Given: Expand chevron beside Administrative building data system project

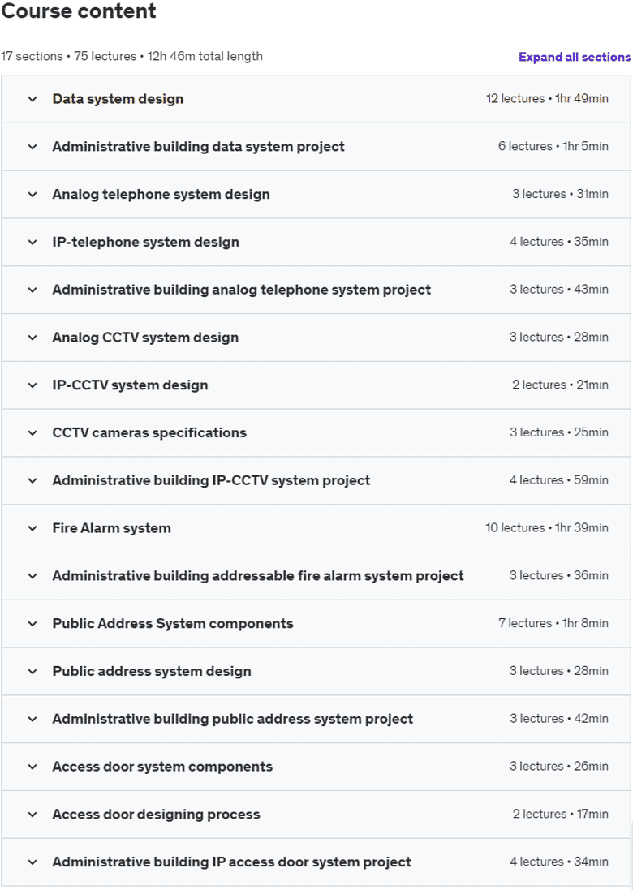Looking at the screenshot, I should [32, 147].
